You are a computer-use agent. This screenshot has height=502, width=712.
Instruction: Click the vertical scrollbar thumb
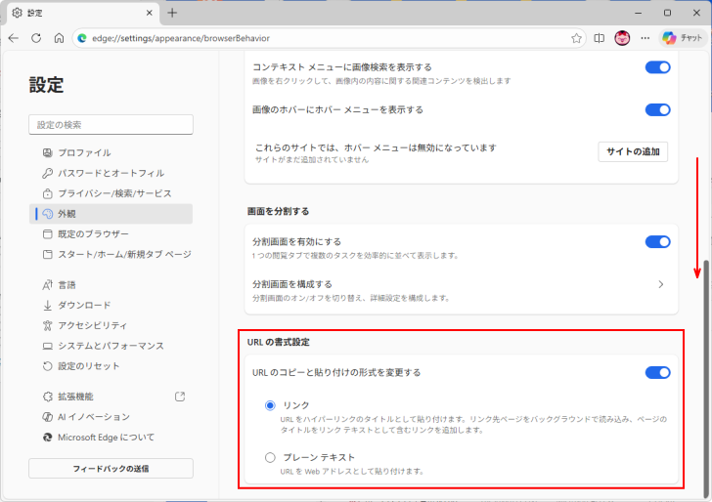point(706,379)
